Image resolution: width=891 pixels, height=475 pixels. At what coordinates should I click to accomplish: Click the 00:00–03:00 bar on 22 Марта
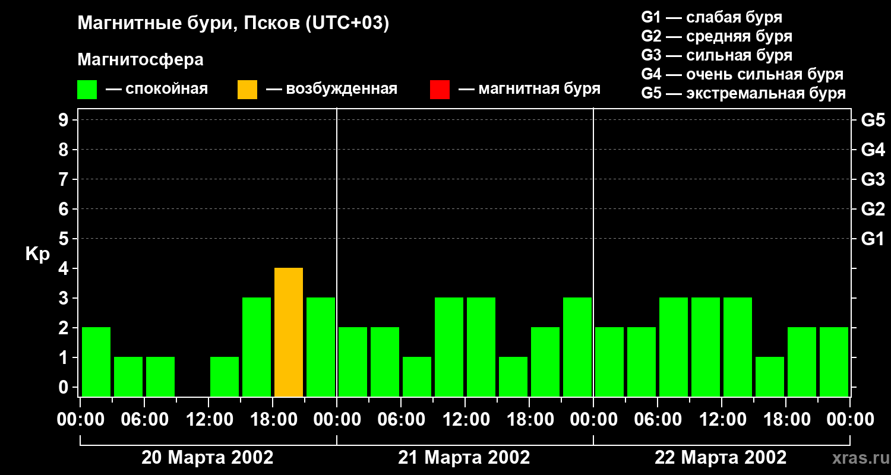point(609,362)
